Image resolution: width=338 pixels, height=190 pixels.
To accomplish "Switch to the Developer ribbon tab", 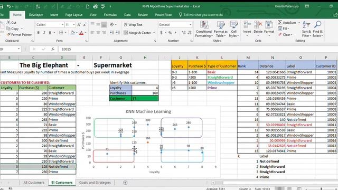I will [x=36, y=15].
